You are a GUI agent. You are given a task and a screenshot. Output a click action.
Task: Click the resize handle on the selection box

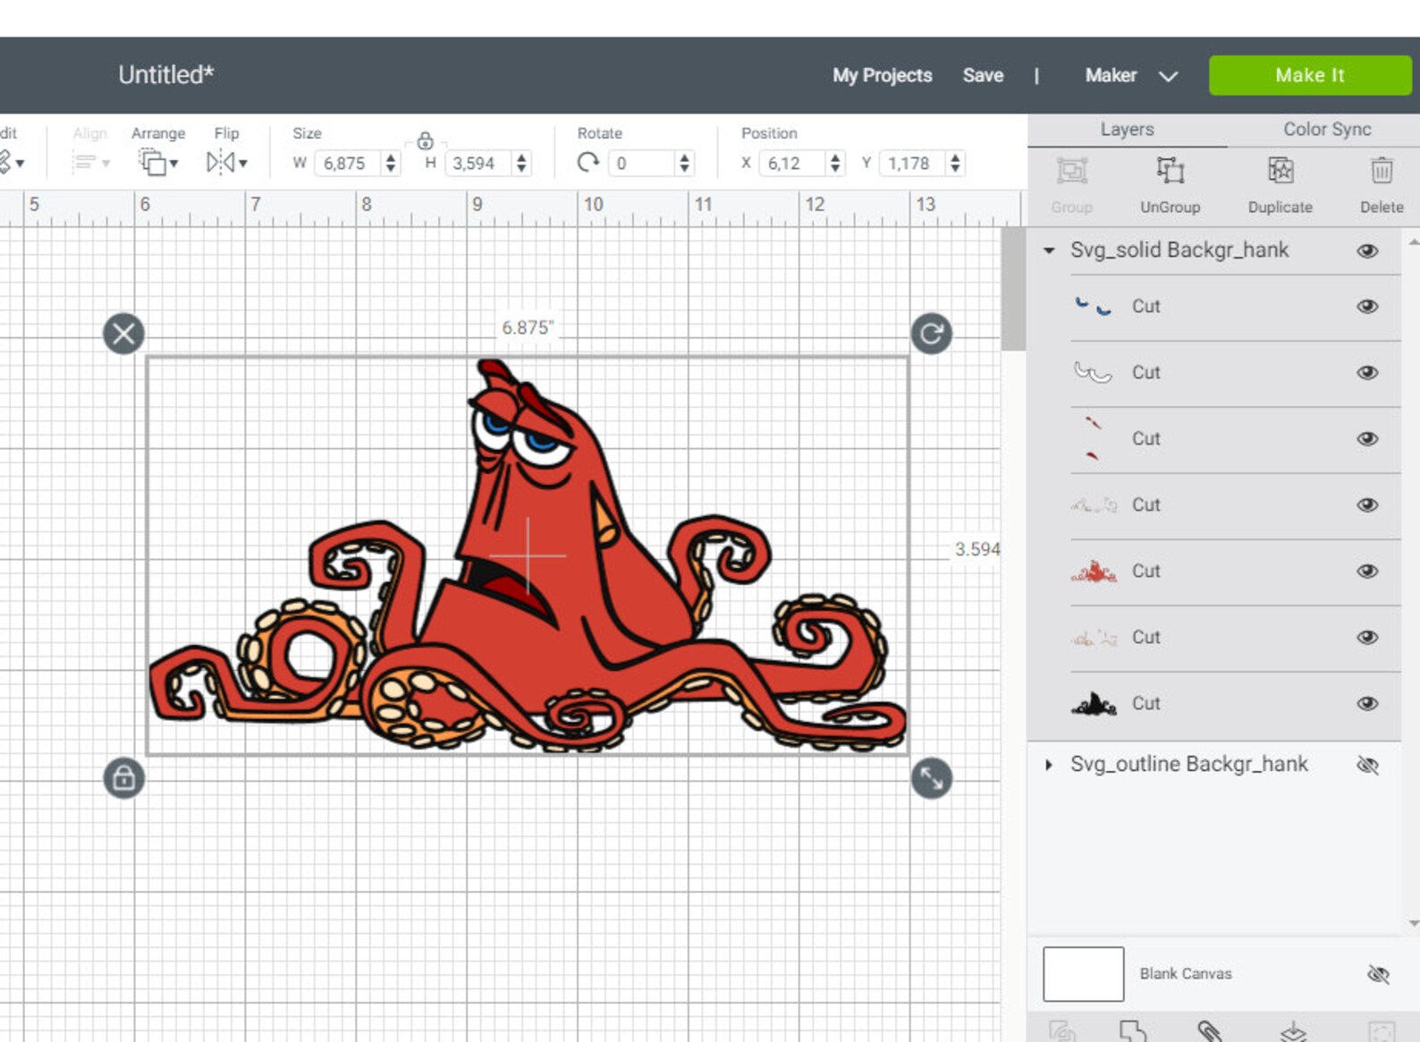coord(931,777)
